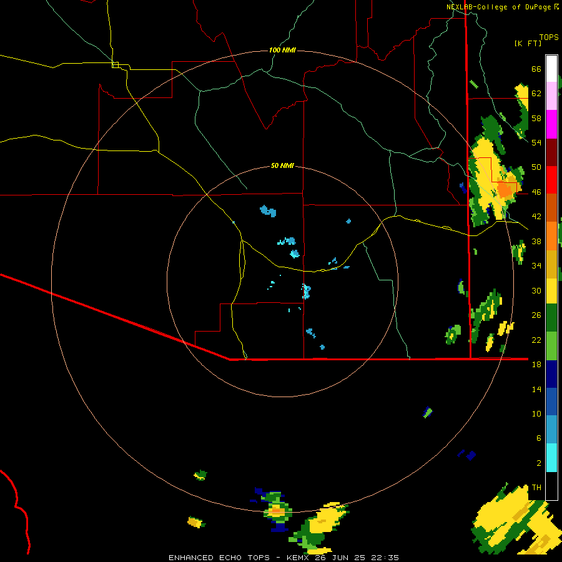This screenshot has width=562, height=562.
Task: Click the navy 18 kft legend swatch
Action: coord(551,374)
